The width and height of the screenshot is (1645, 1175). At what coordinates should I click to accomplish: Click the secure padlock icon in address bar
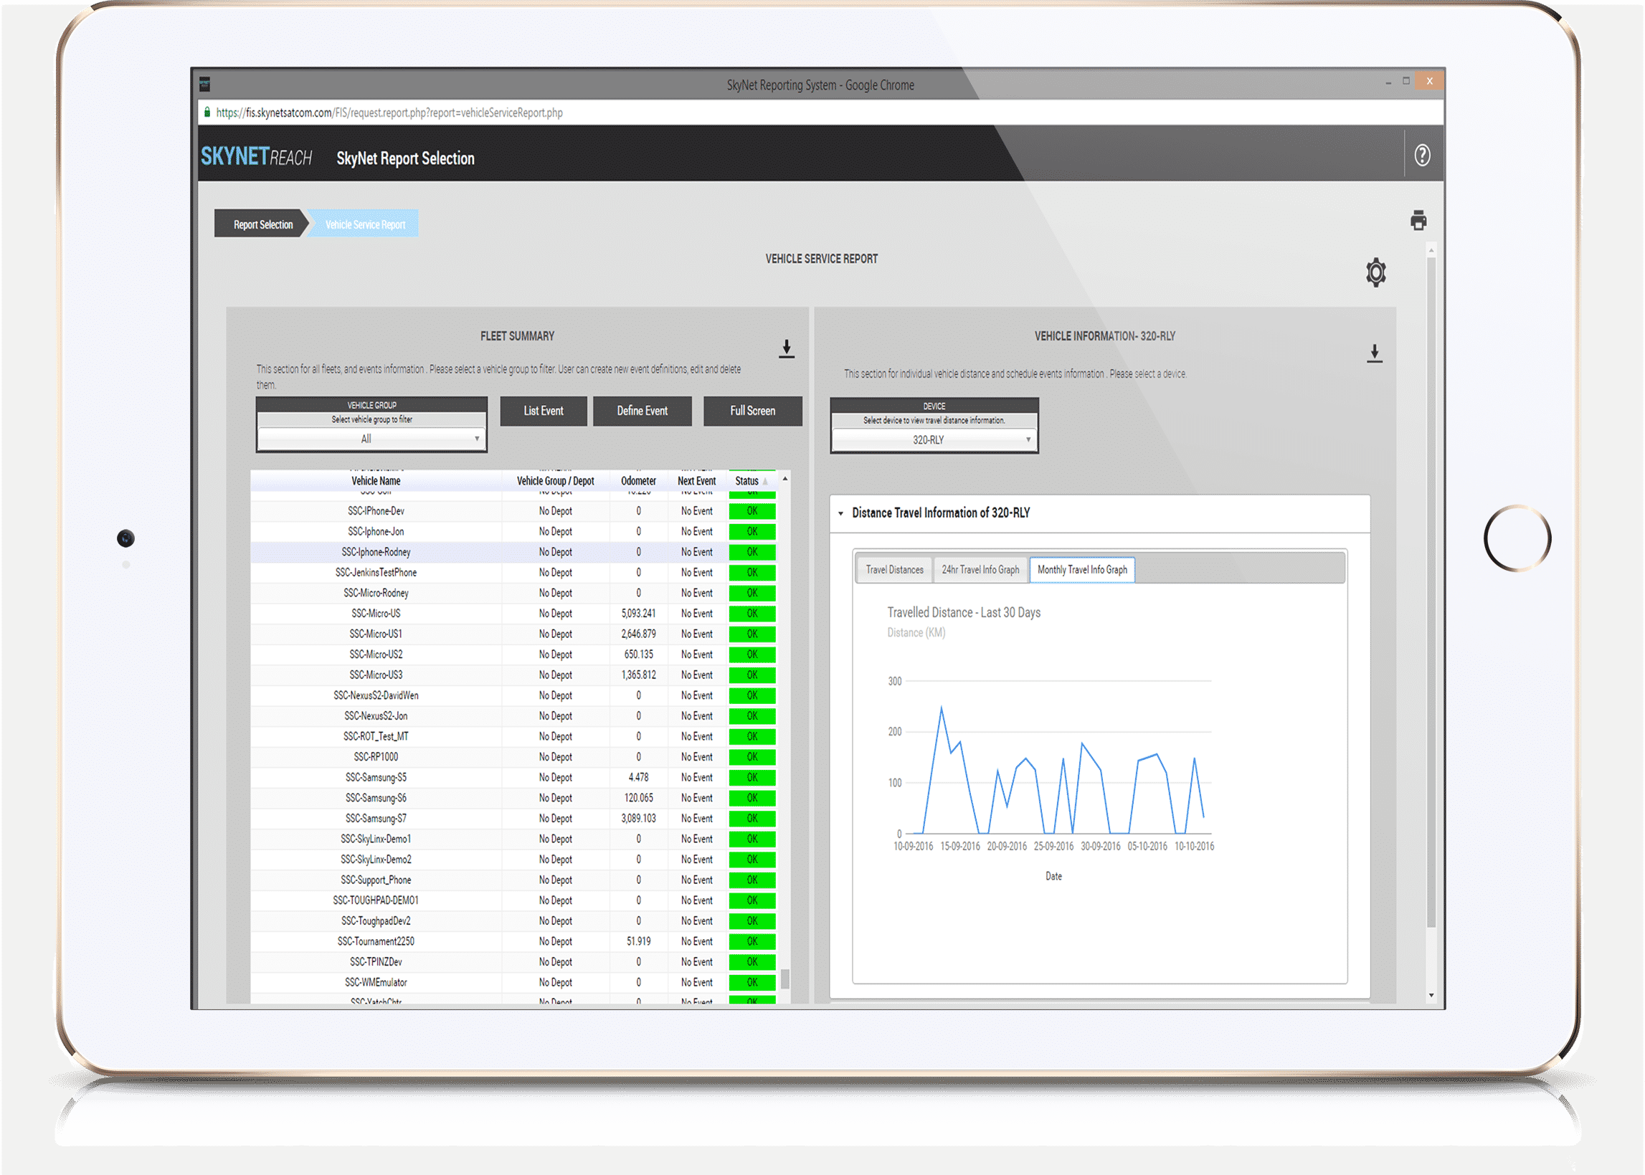(207, 112)
